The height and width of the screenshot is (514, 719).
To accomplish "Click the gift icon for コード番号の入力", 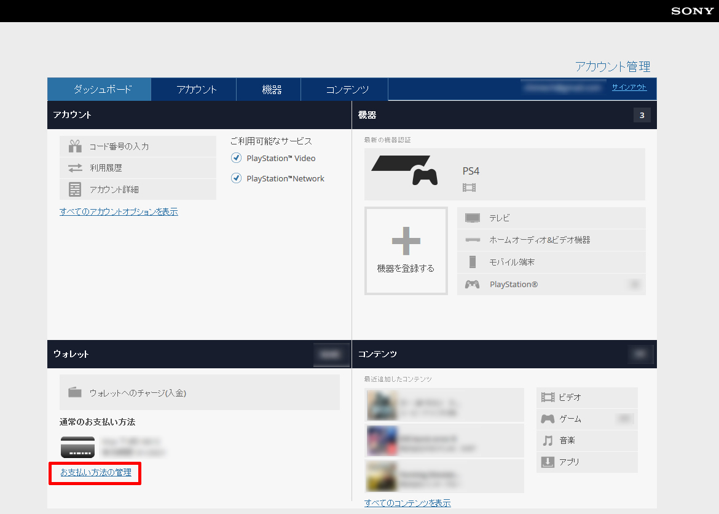I will tap(75, 146).
